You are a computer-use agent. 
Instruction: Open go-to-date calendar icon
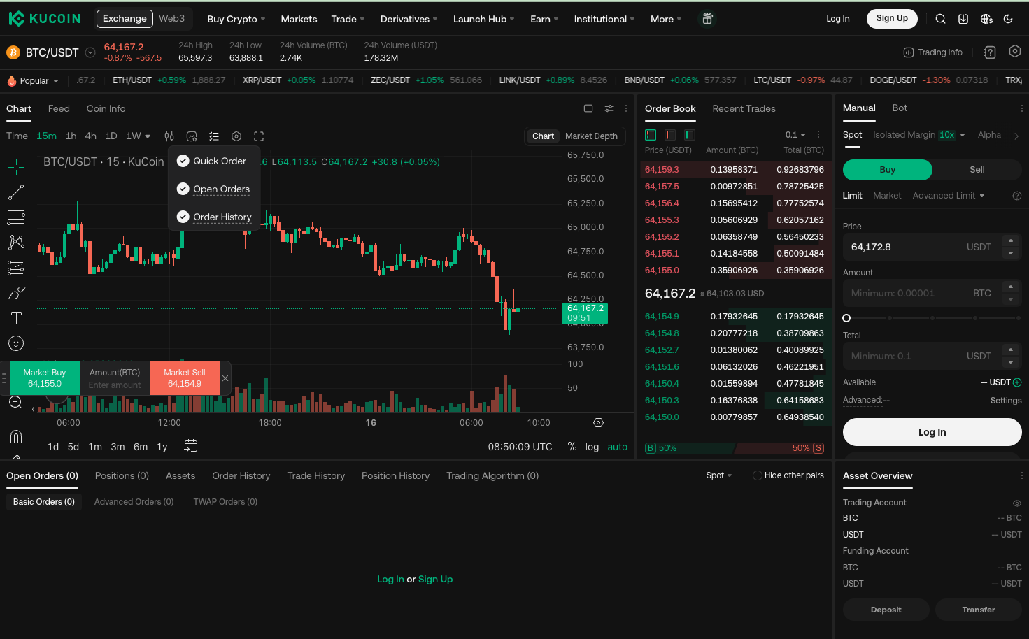(190, 446)
